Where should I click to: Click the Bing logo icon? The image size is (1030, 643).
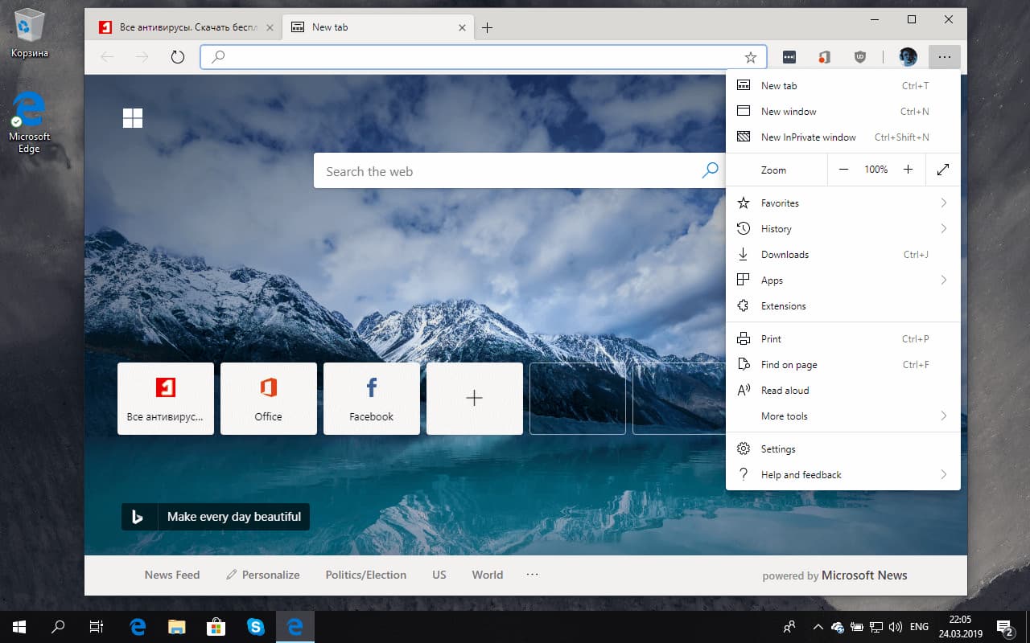click(x=138, y=517)
